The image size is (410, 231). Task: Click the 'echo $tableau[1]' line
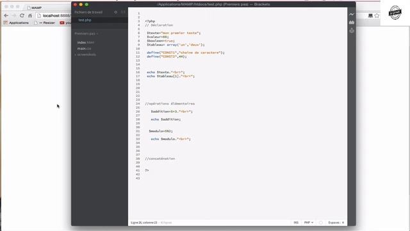point(171,76)
